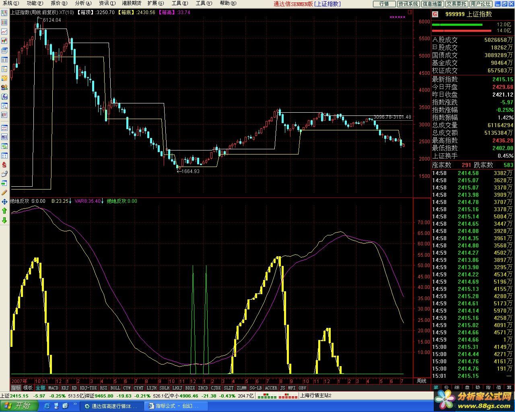Click the red G badge beside 999999
This screenshot has height=412, width=515.
(435, 14)
